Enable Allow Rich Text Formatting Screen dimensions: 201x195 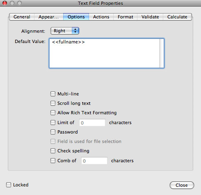pos(53,113)
